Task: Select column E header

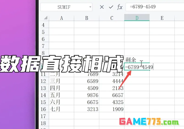Action: click(162, 18)
